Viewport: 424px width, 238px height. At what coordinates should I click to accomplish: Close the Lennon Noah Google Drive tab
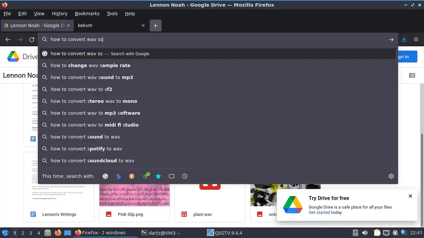(69, 25)
